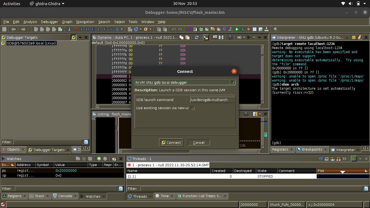Image resolution: width=370 pixels, height=208 pixels.
Task: Refresh the Dynamic memory view
Action: click(197, 37)
